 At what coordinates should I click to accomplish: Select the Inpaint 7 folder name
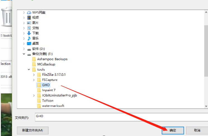(x=49, y=90)
